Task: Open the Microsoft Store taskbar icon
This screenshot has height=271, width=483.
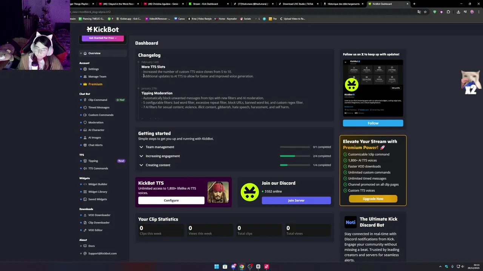Action: click(225, 266)
